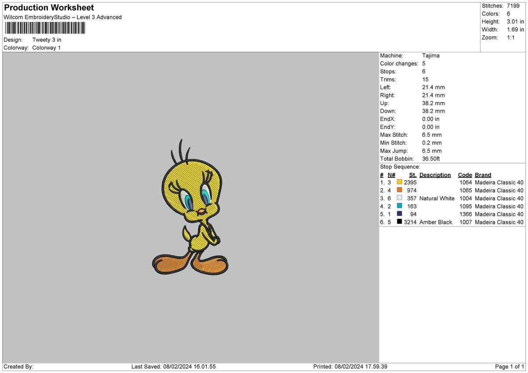The width and height of the screenshot is (528, 373).
Task: Click the 'Stop Sequence:' label
Action: click(400, 167)
